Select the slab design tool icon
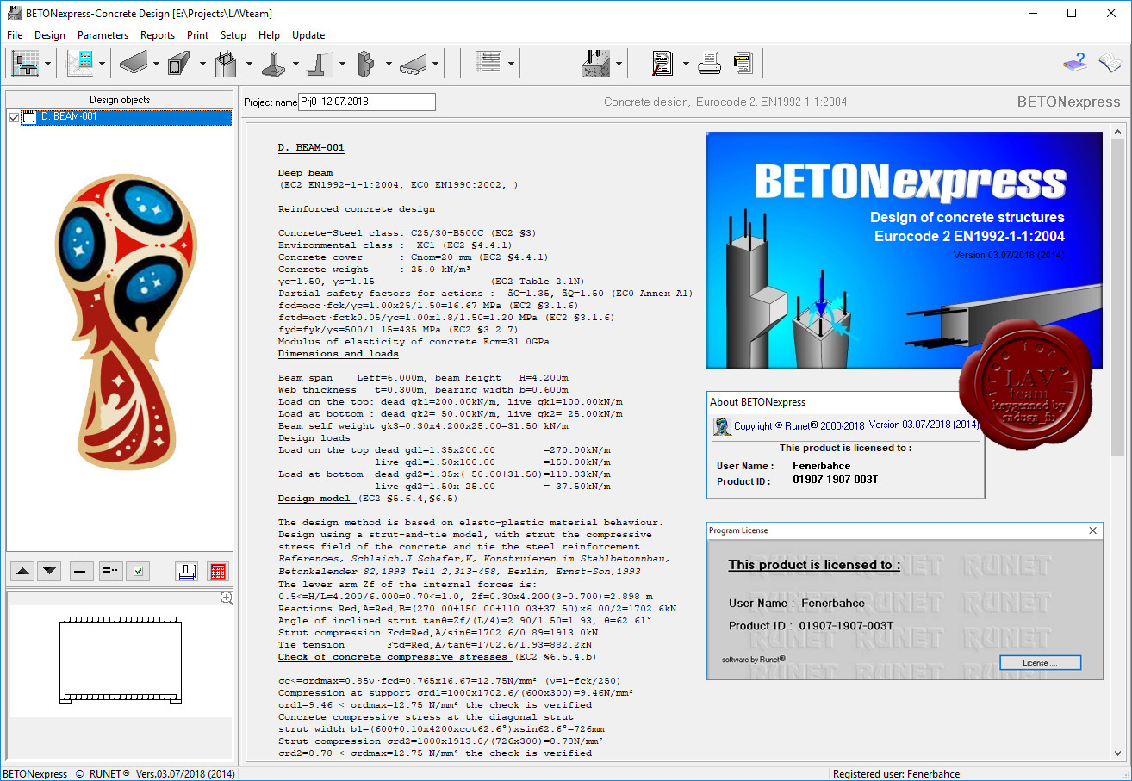Image resolution: width=1132 pixels, height=781 pixels. coord(133,63)
